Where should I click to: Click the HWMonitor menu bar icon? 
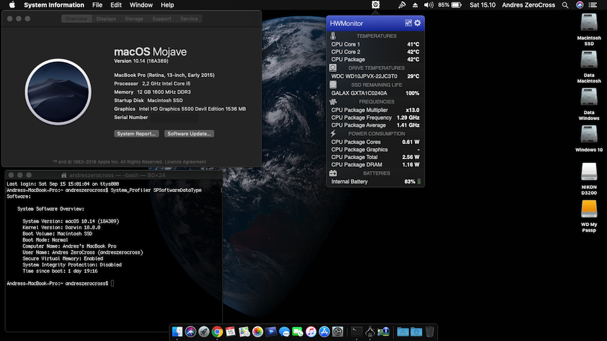[x=376, y=5]
